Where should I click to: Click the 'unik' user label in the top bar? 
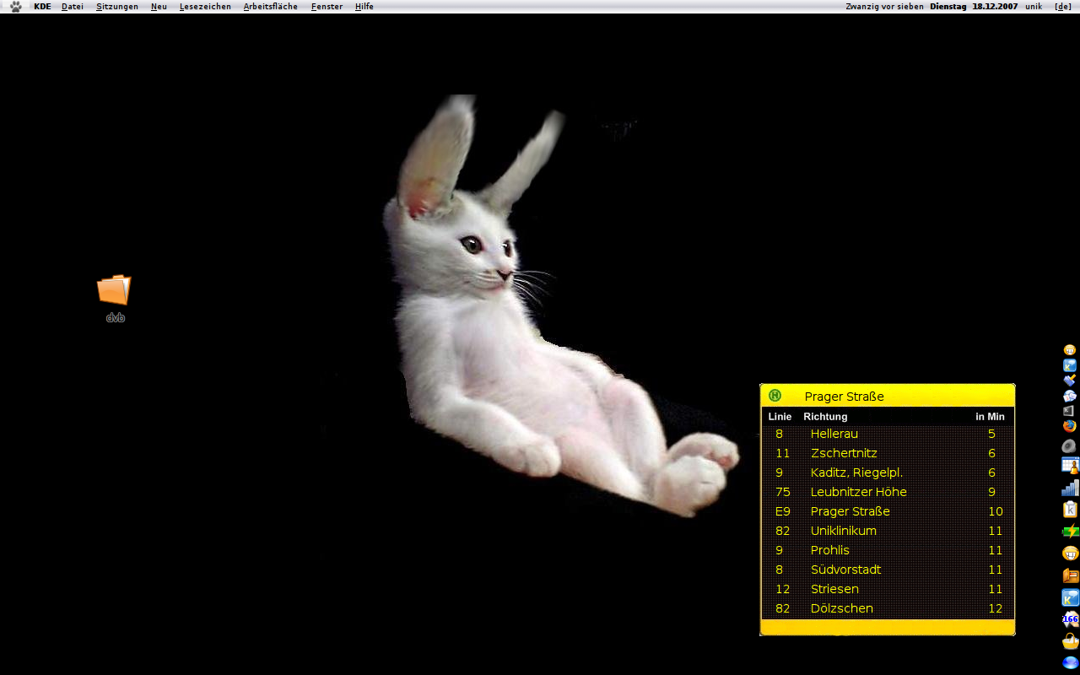tap(1034, 6)
